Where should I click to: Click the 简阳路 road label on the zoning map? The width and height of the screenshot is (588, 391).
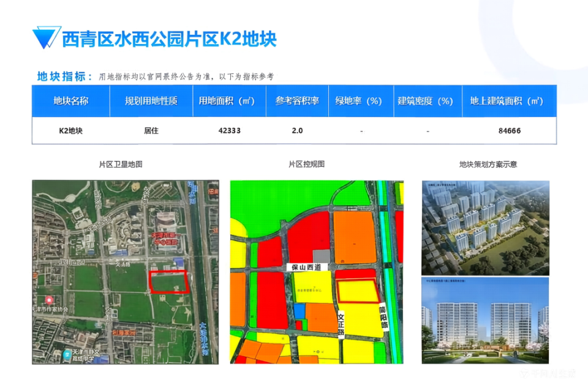(383, 318)
